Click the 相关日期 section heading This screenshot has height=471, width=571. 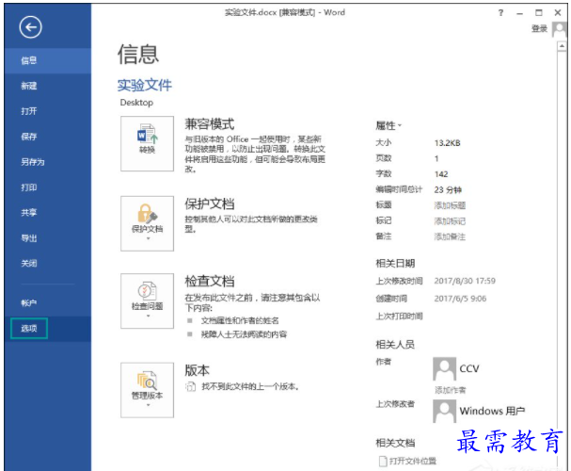395,264
